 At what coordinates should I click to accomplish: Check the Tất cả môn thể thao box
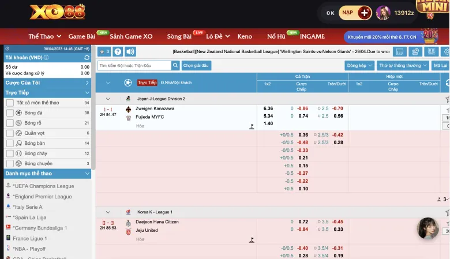click(x=10, y=103)
